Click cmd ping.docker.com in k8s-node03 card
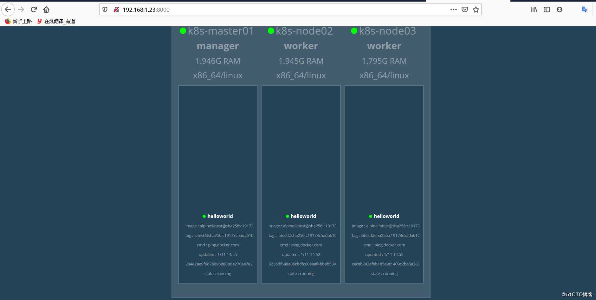This screenshot has height=300, width=596. 384,245
